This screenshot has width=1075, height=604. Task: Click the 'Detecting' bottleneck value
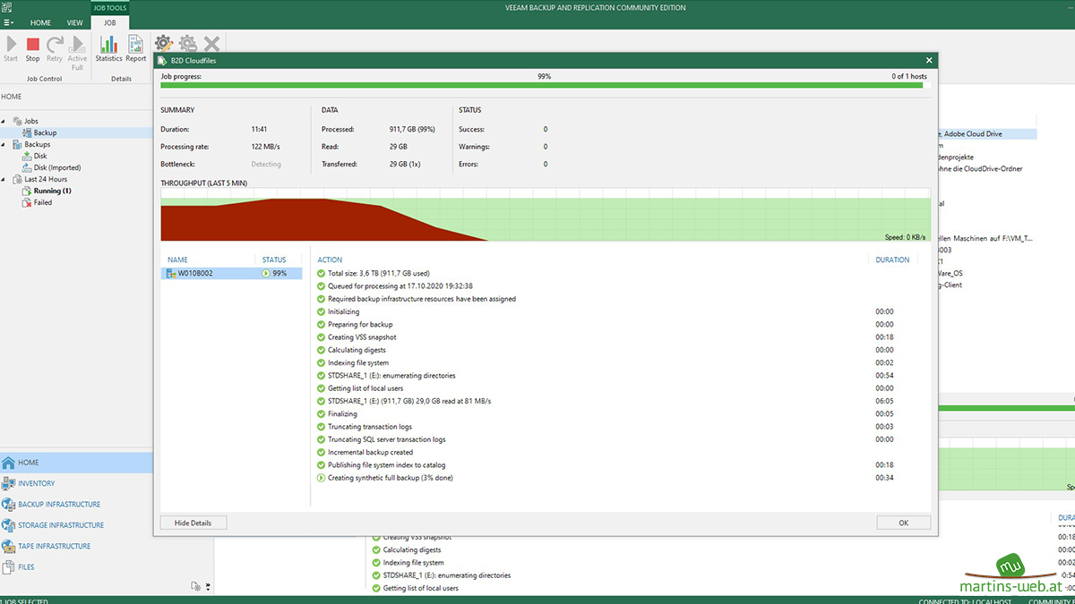pyautogui.click(x=266, y=165)
